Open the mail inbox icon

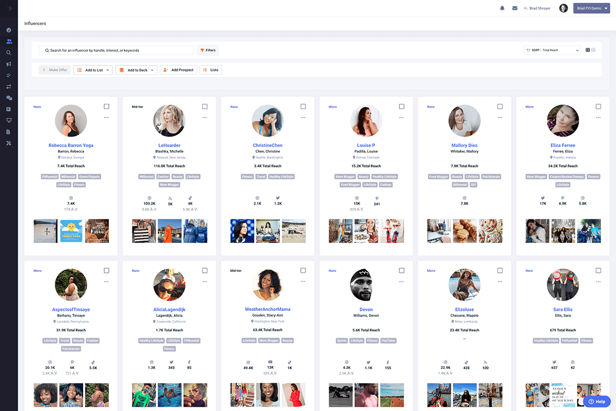pyautogui.click(x=515, y=8)
